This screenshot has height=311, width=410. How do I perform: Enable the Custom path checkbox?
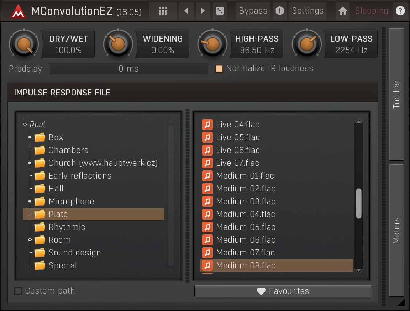[18, 291]
